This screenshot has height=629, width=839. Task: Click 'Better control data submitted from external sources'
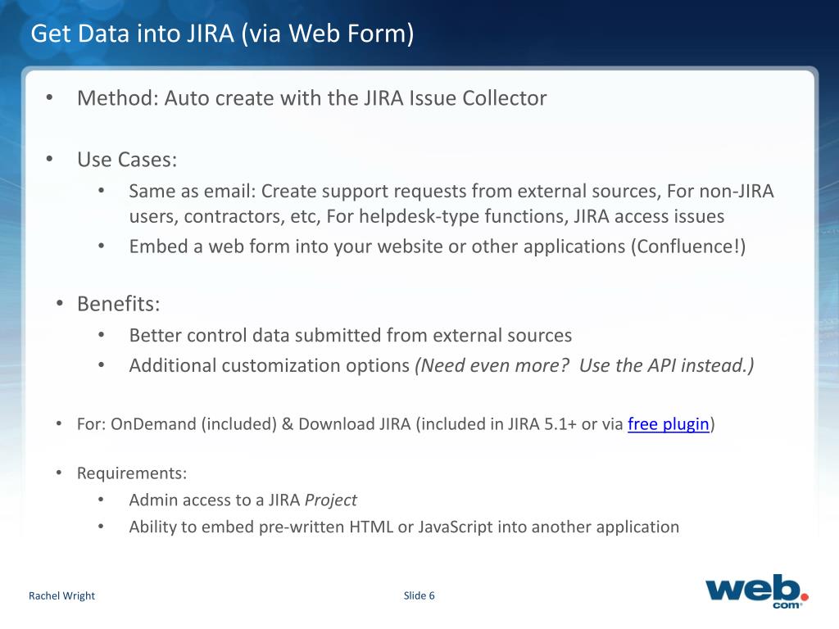[351, 335]
